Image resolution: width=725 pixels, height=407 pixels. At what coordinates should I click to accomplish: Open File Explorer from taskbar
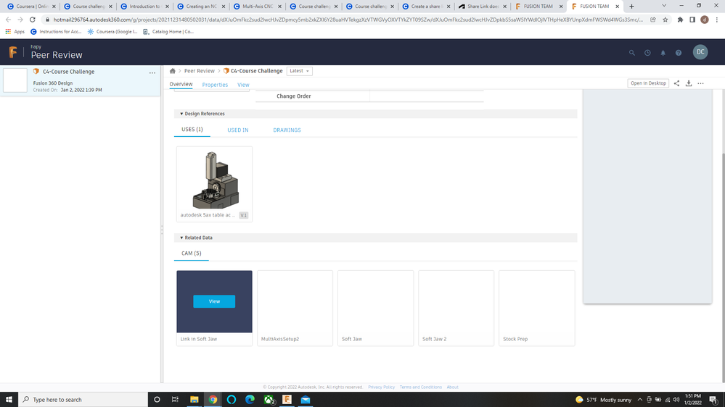pyautogui.click(x=194, y=400)
